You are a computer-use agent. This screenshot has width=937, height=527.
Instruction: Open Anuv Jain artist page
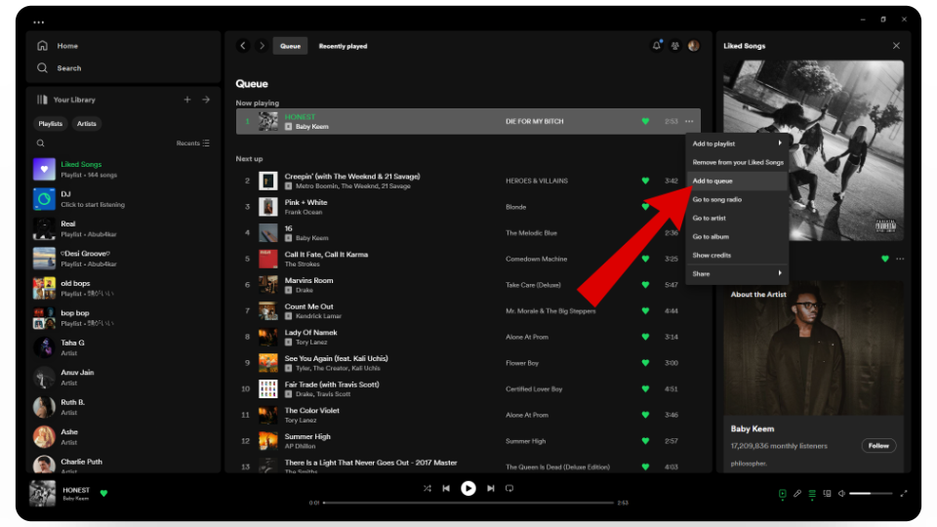(x=122, y=377)
